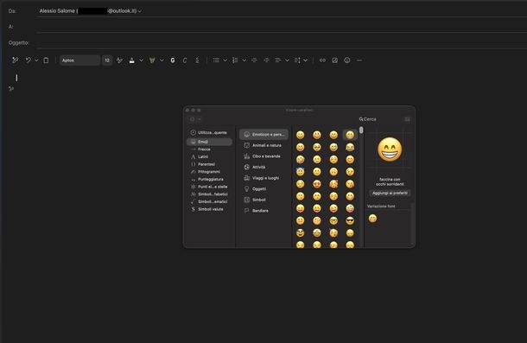The width and height of the screenshot is (527, 343).
Task: Select the Frecce category
Action: point(209,149)
